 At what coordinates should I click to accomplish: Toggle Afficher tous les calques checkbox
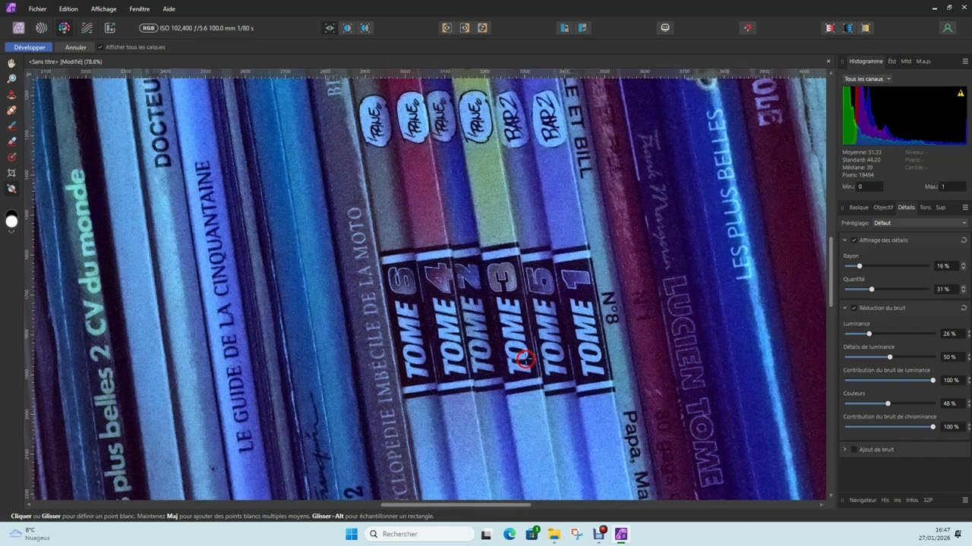[100, 47]
